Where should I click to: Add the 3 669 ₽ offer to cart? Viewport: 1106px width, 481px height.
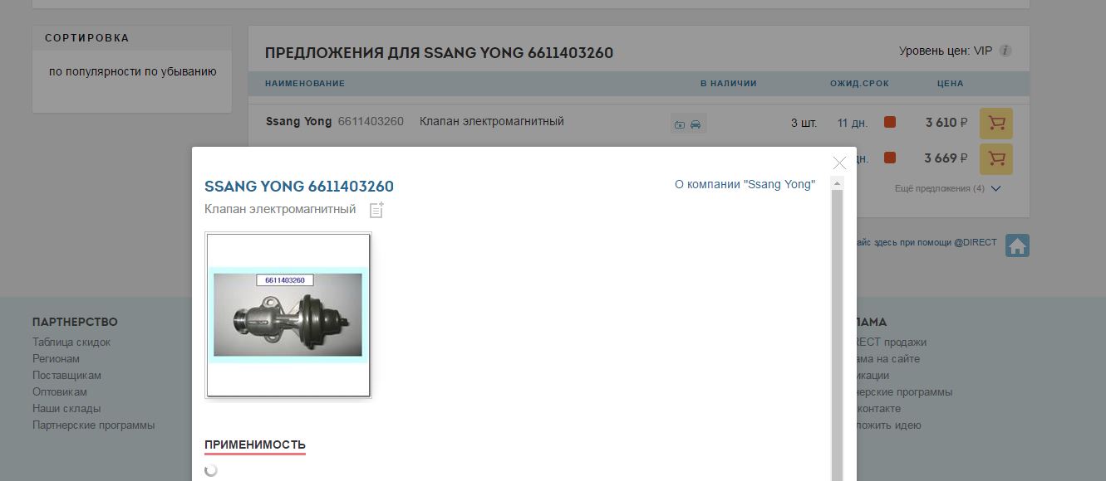pyautogui.click(x=996, y=158)
